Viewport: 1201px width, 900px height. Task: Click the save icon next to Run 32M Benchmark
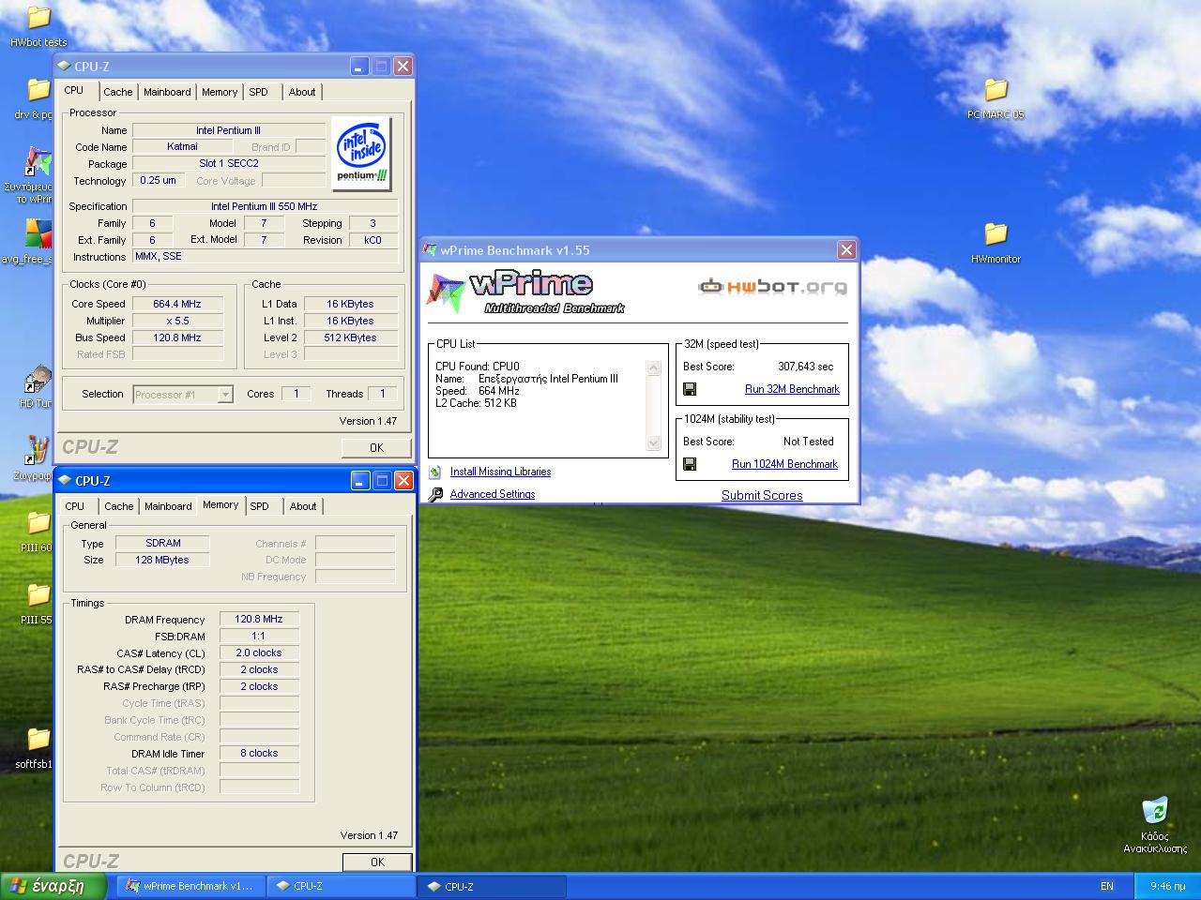[690, 389]
